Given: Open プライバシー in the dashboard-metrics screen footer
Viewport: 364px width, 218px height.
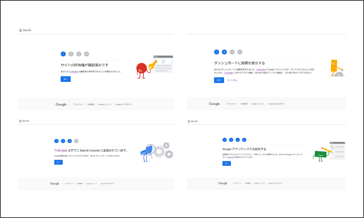Looking at the screenshot, I should coord(232,104).
